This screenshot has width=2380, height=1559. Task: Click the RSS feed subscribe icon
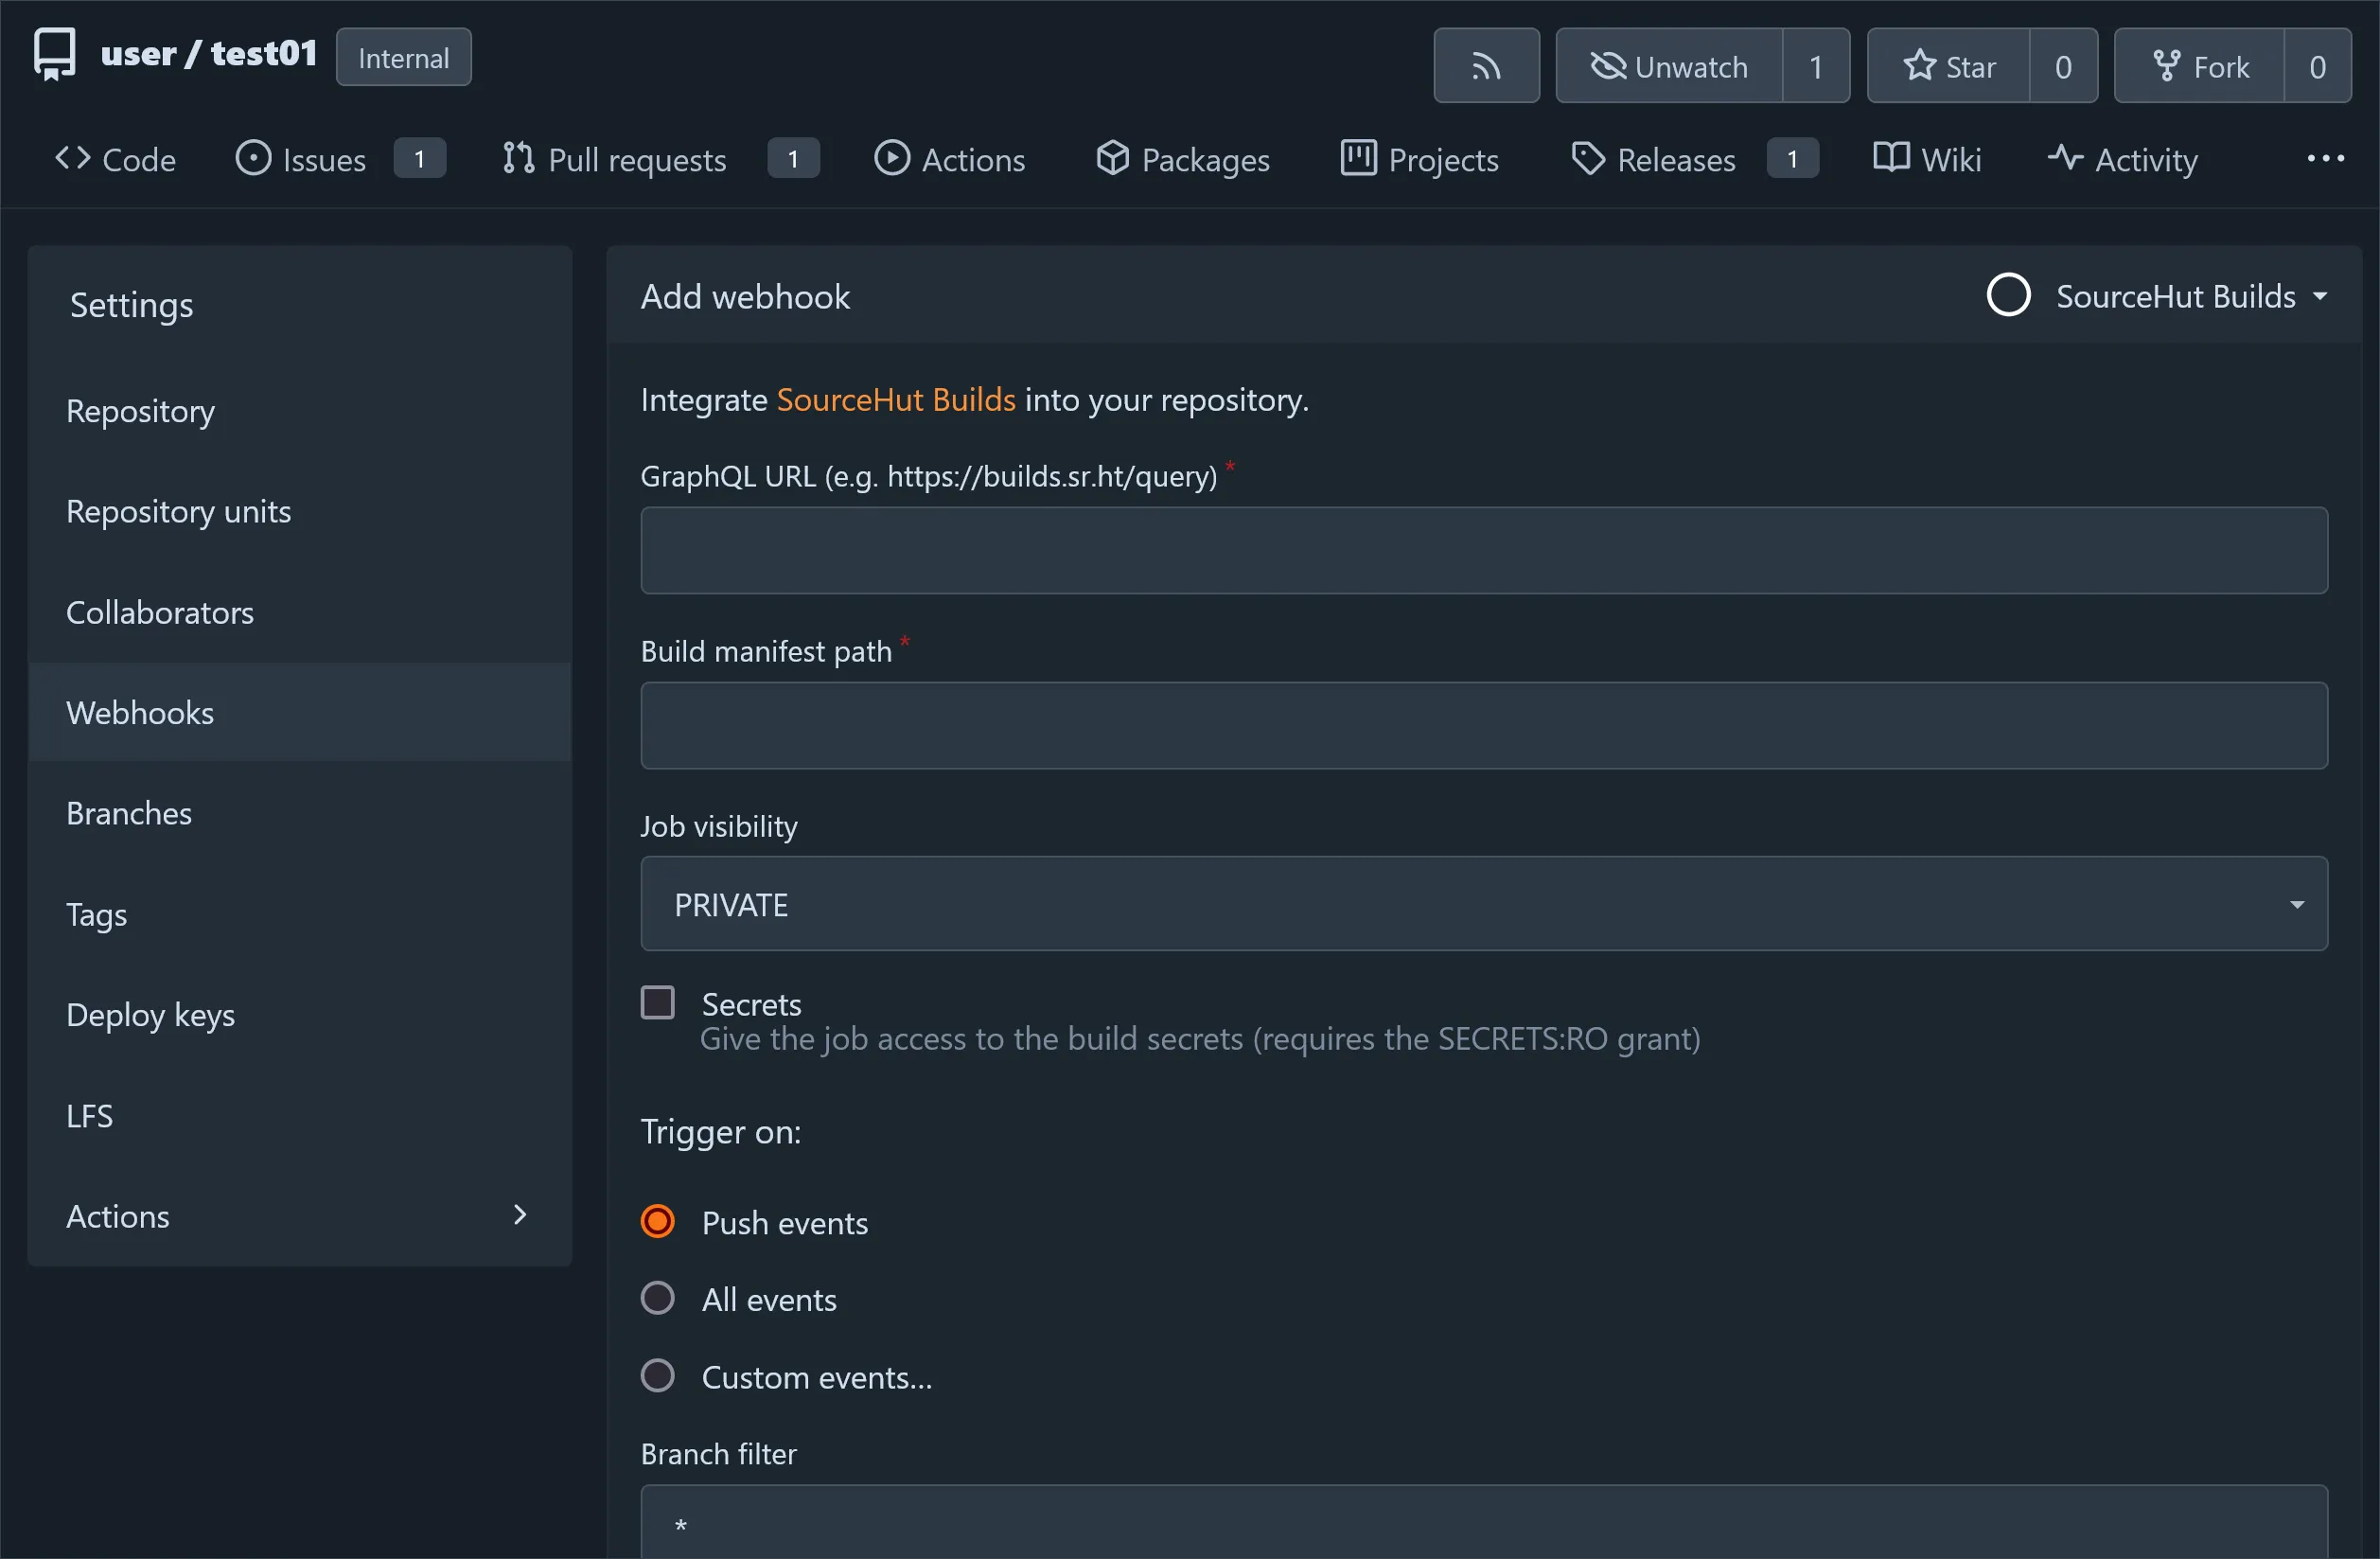coord(1486,64)
